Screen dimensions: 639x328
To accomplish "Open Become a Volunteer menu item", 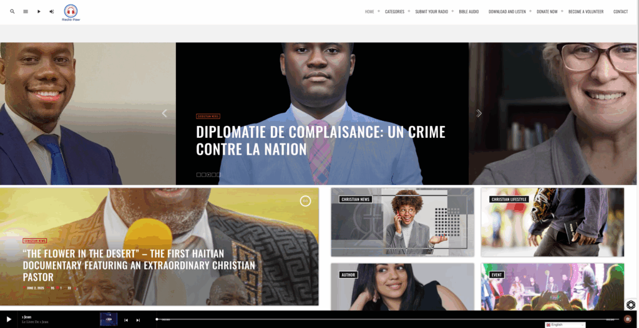I will [585, 12].
